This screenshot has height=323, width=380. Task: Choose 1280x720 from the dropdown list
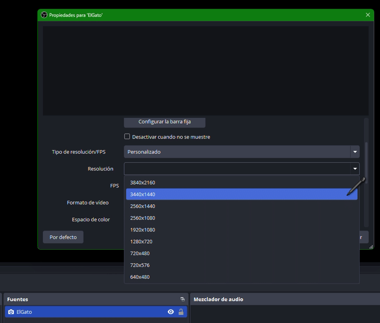[x=141, y=242]
